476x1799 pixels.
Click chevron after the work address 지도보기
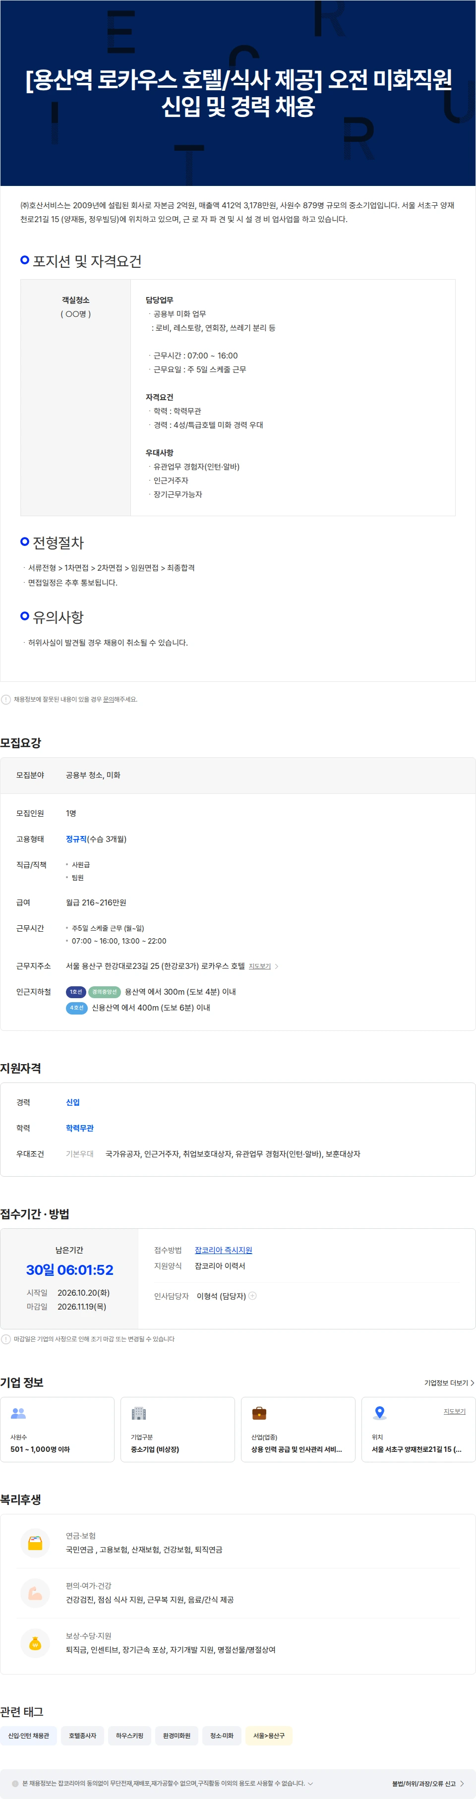(276, 966)
